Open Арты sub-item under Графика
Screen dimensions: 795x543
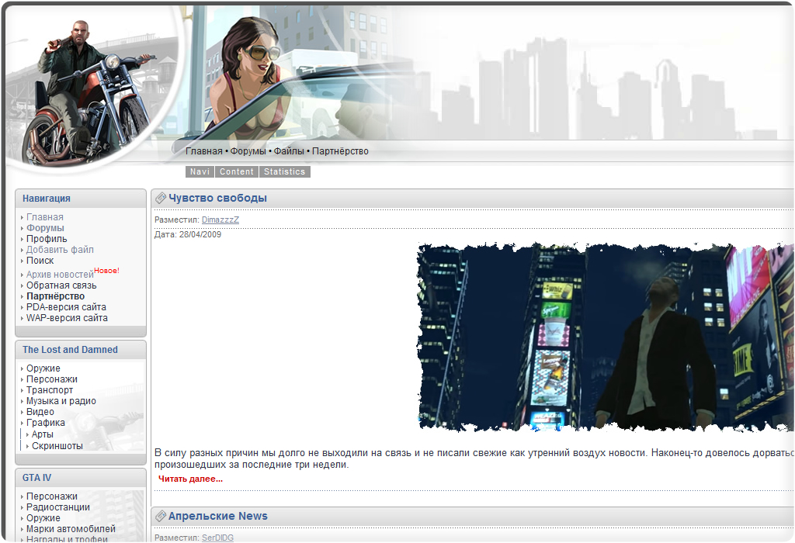43,434
